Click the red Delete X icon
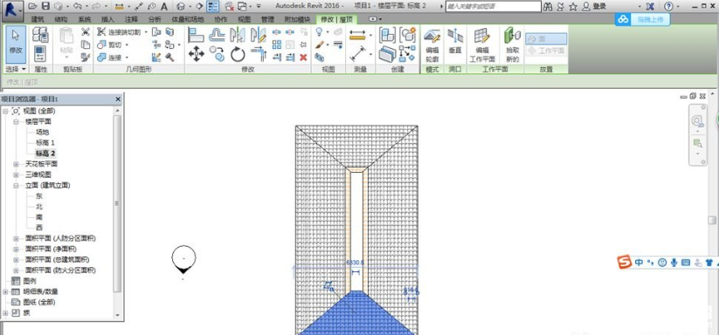This screenshot has height=335, width=719. (x=303, y=58)
